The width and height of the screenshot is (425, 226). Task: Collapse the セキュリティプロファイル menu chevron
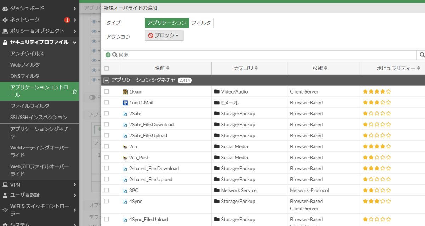[x=75, y=43]
